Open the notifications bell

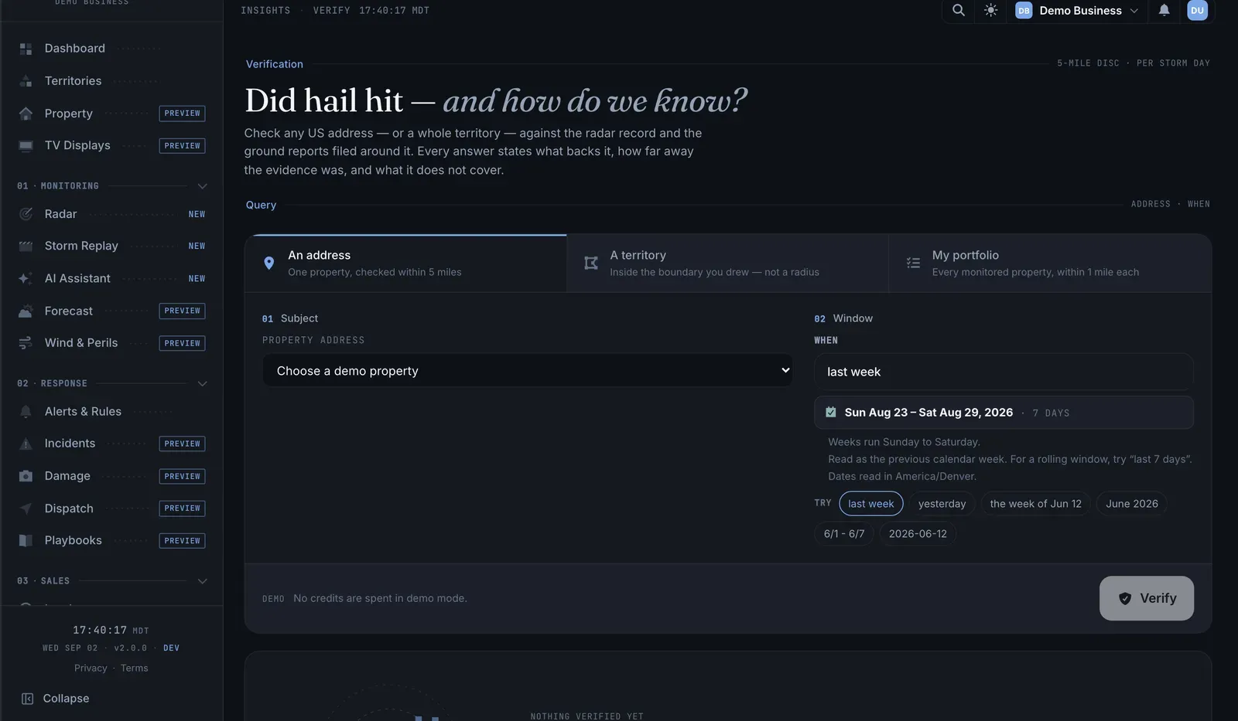point(1164,10)
